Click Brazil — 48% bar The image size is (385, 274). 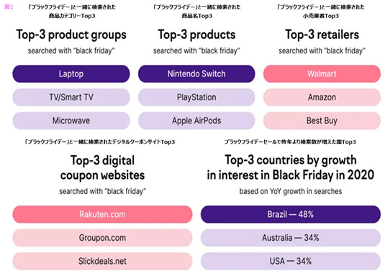click(x=291, y=214)
